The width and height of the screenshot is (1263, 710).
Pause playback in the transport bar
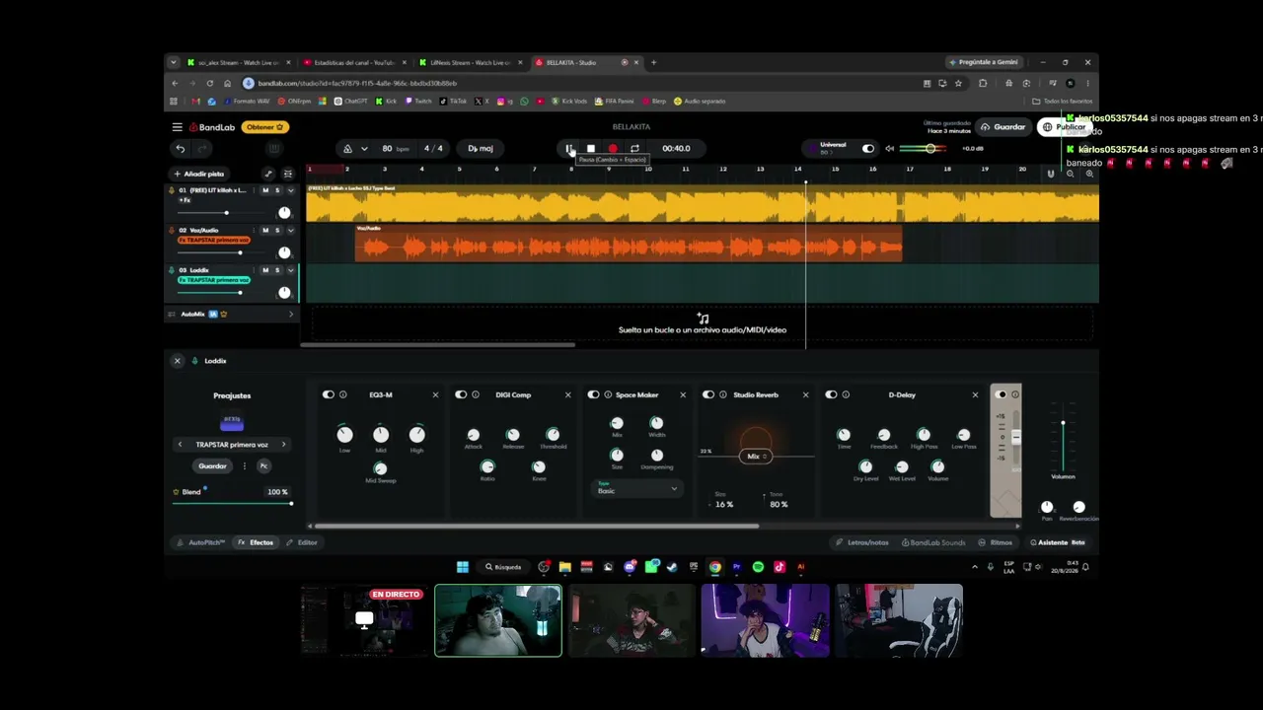[569, 149]
